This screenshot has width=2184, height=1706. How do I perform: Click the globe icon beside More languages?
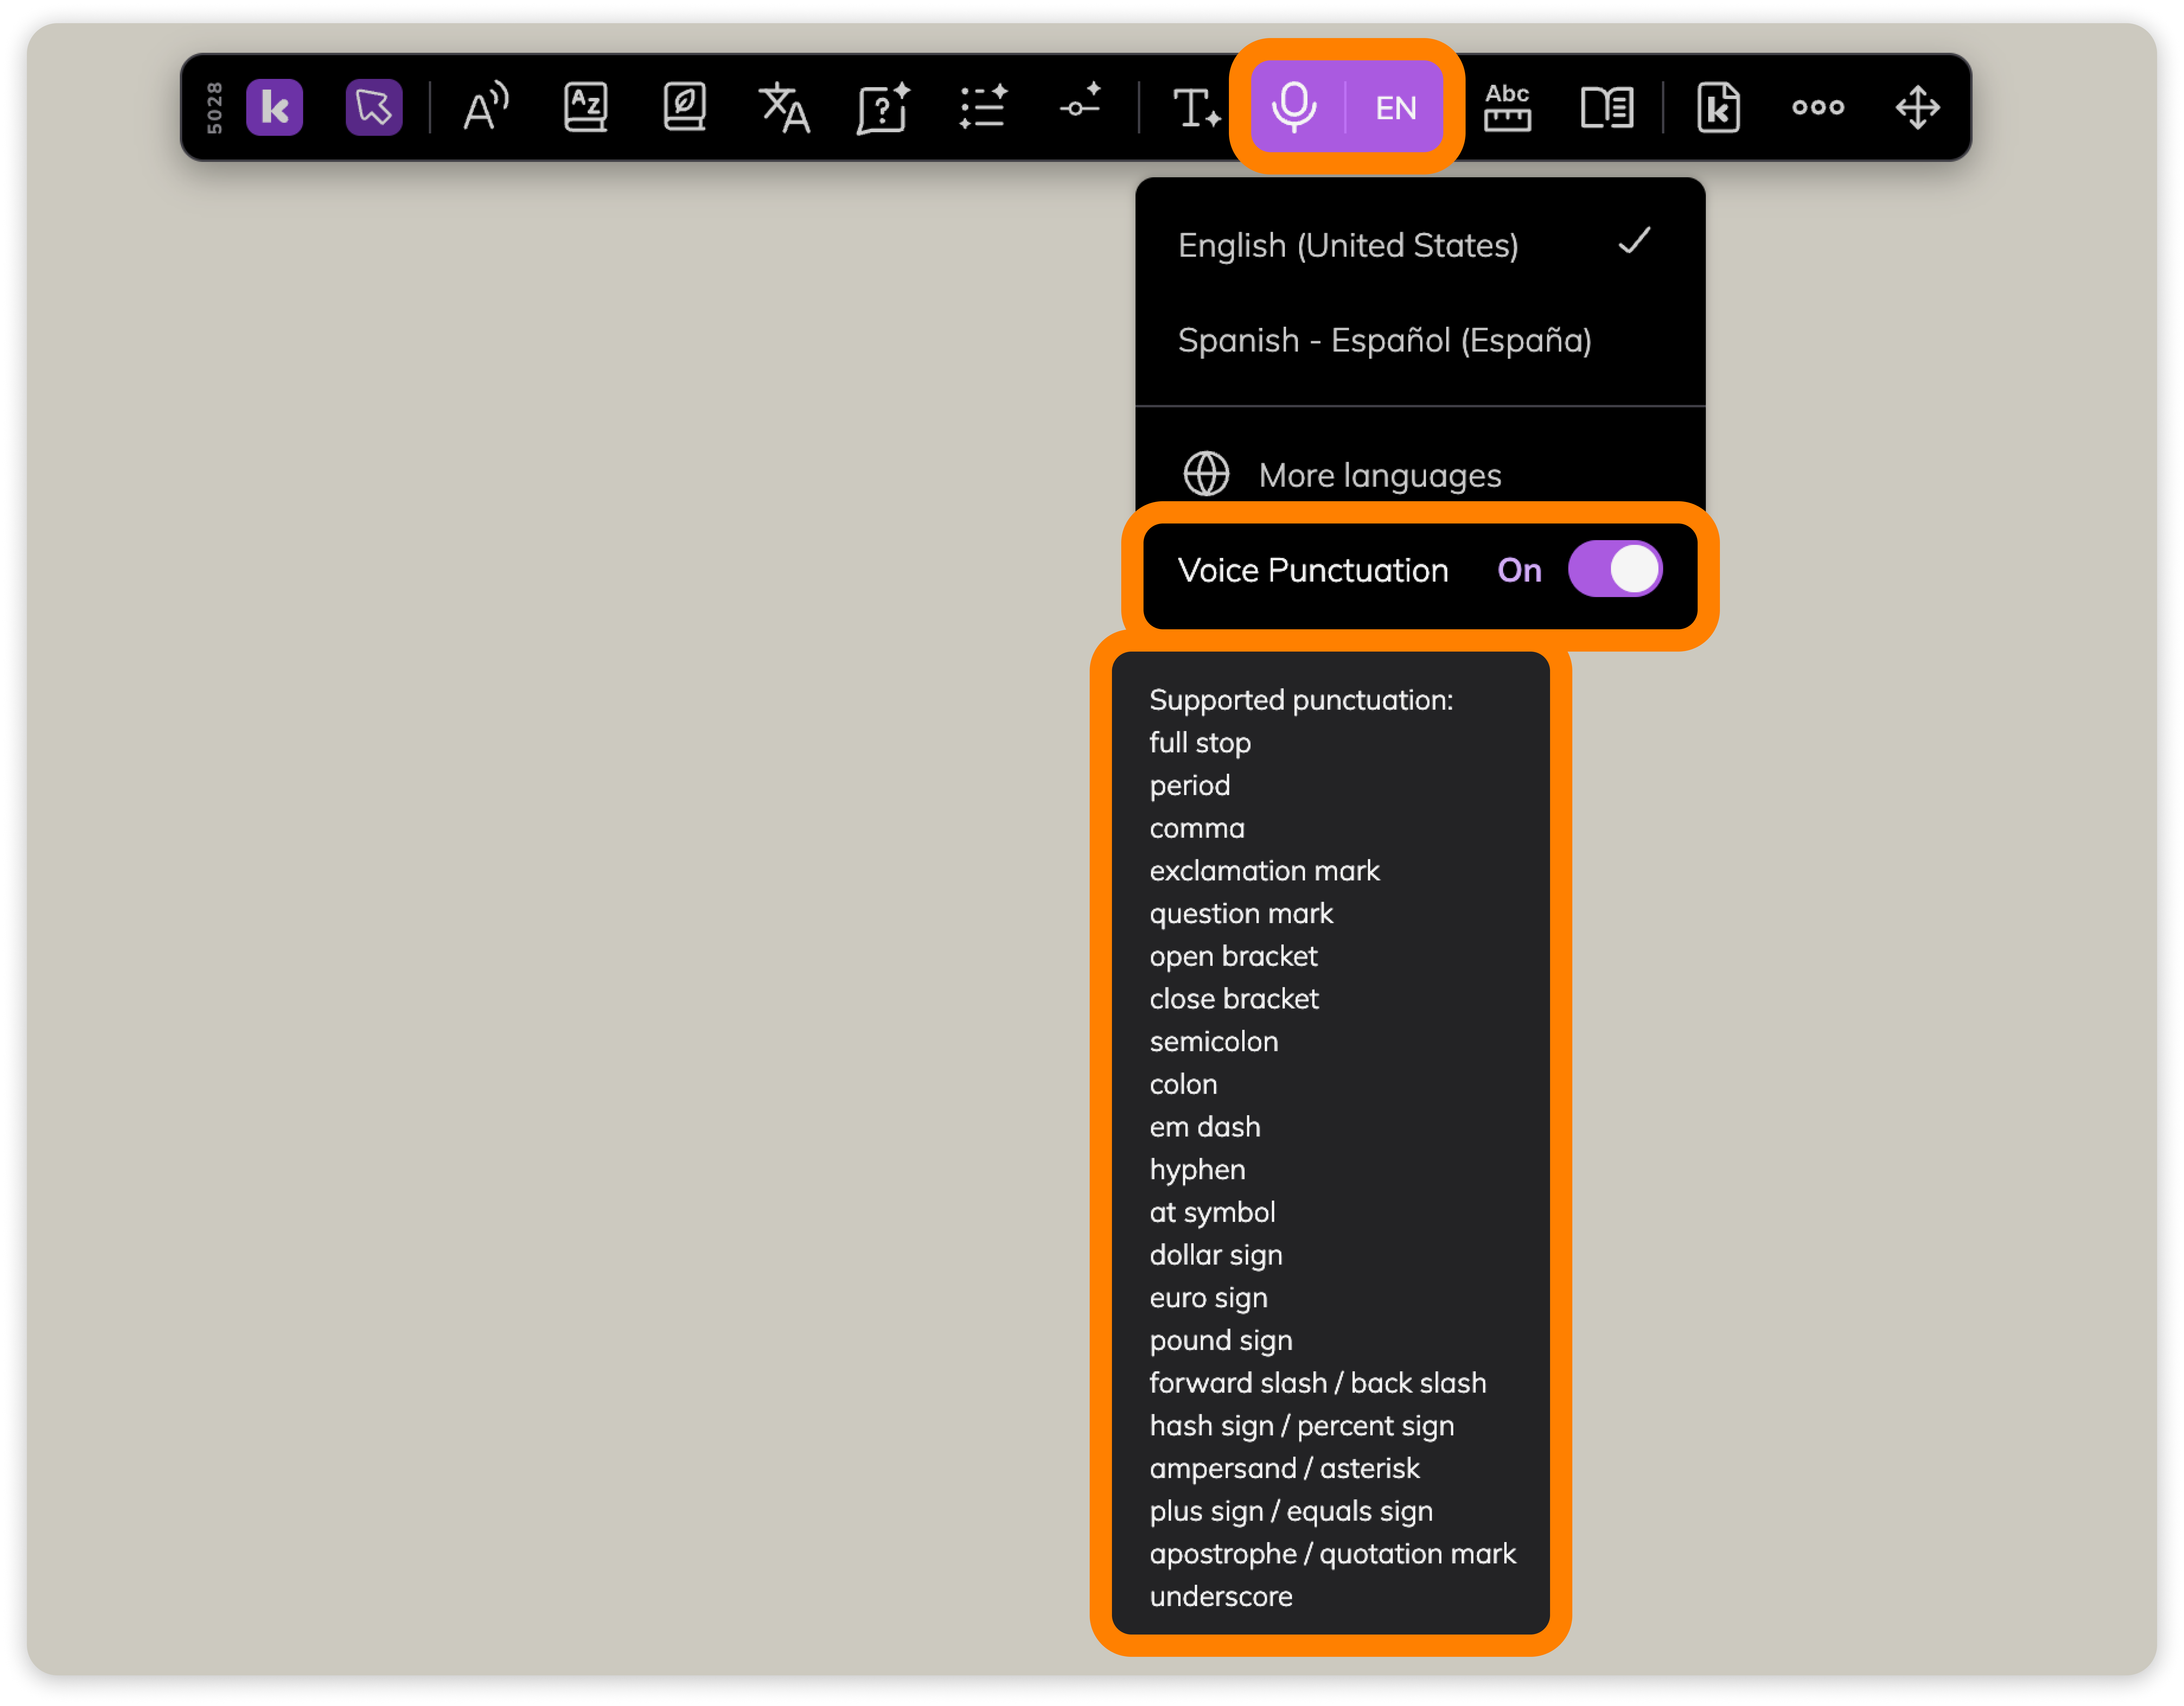(x=1206, y=474)
